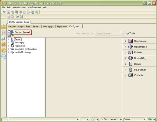Open the Online location status menu
Image resolution: width=157 pixels, height=122 pixels.
pyautogui.click(x=135, y=119)
